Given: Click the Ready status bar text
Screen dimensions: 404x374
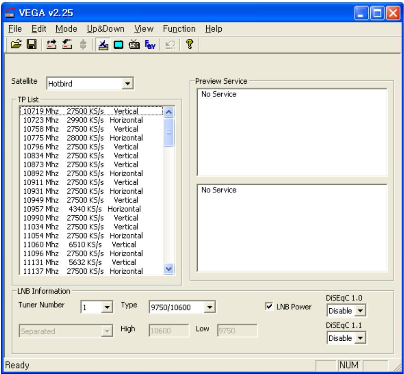Looking at the screenshot, I should coord(17,365).
